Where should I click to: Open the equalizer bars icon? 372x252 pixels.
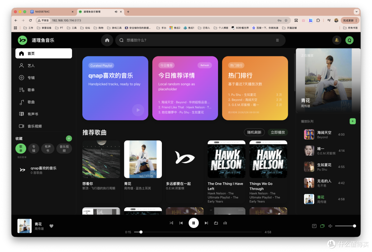pos(225,223)
